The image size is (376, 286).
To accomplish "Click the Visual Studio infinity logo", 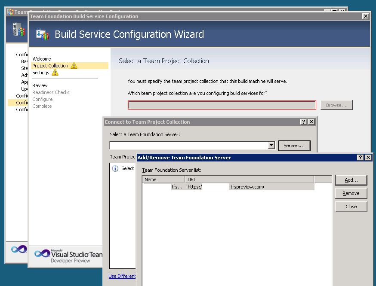I will click(42, 254).
